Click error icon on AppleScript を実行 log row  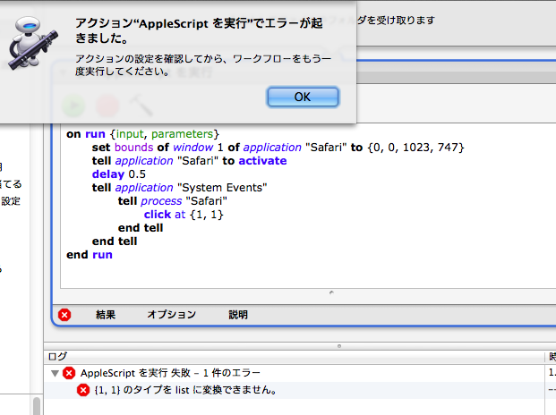pos(69,373)
